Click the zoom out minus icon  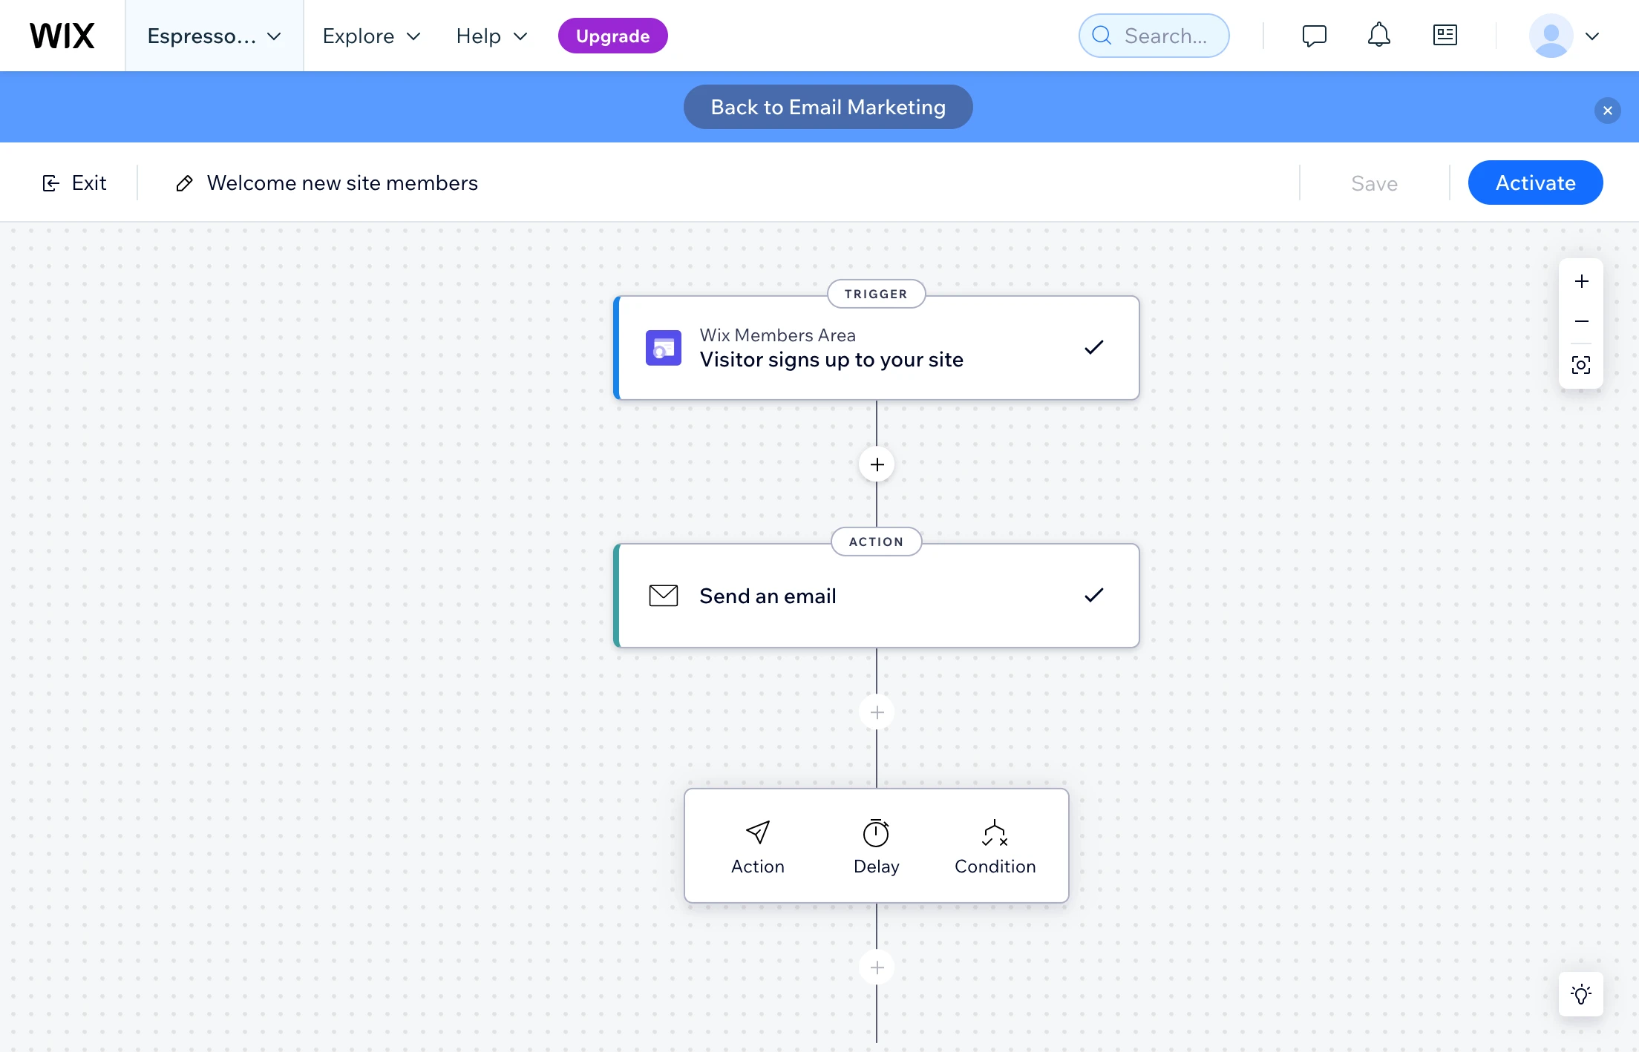coord(1581,321)
